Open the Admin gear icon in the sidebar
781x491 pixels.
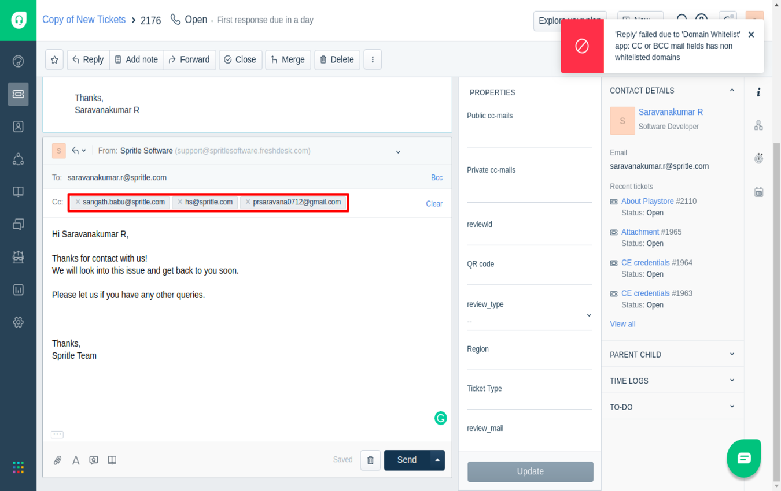19,322
